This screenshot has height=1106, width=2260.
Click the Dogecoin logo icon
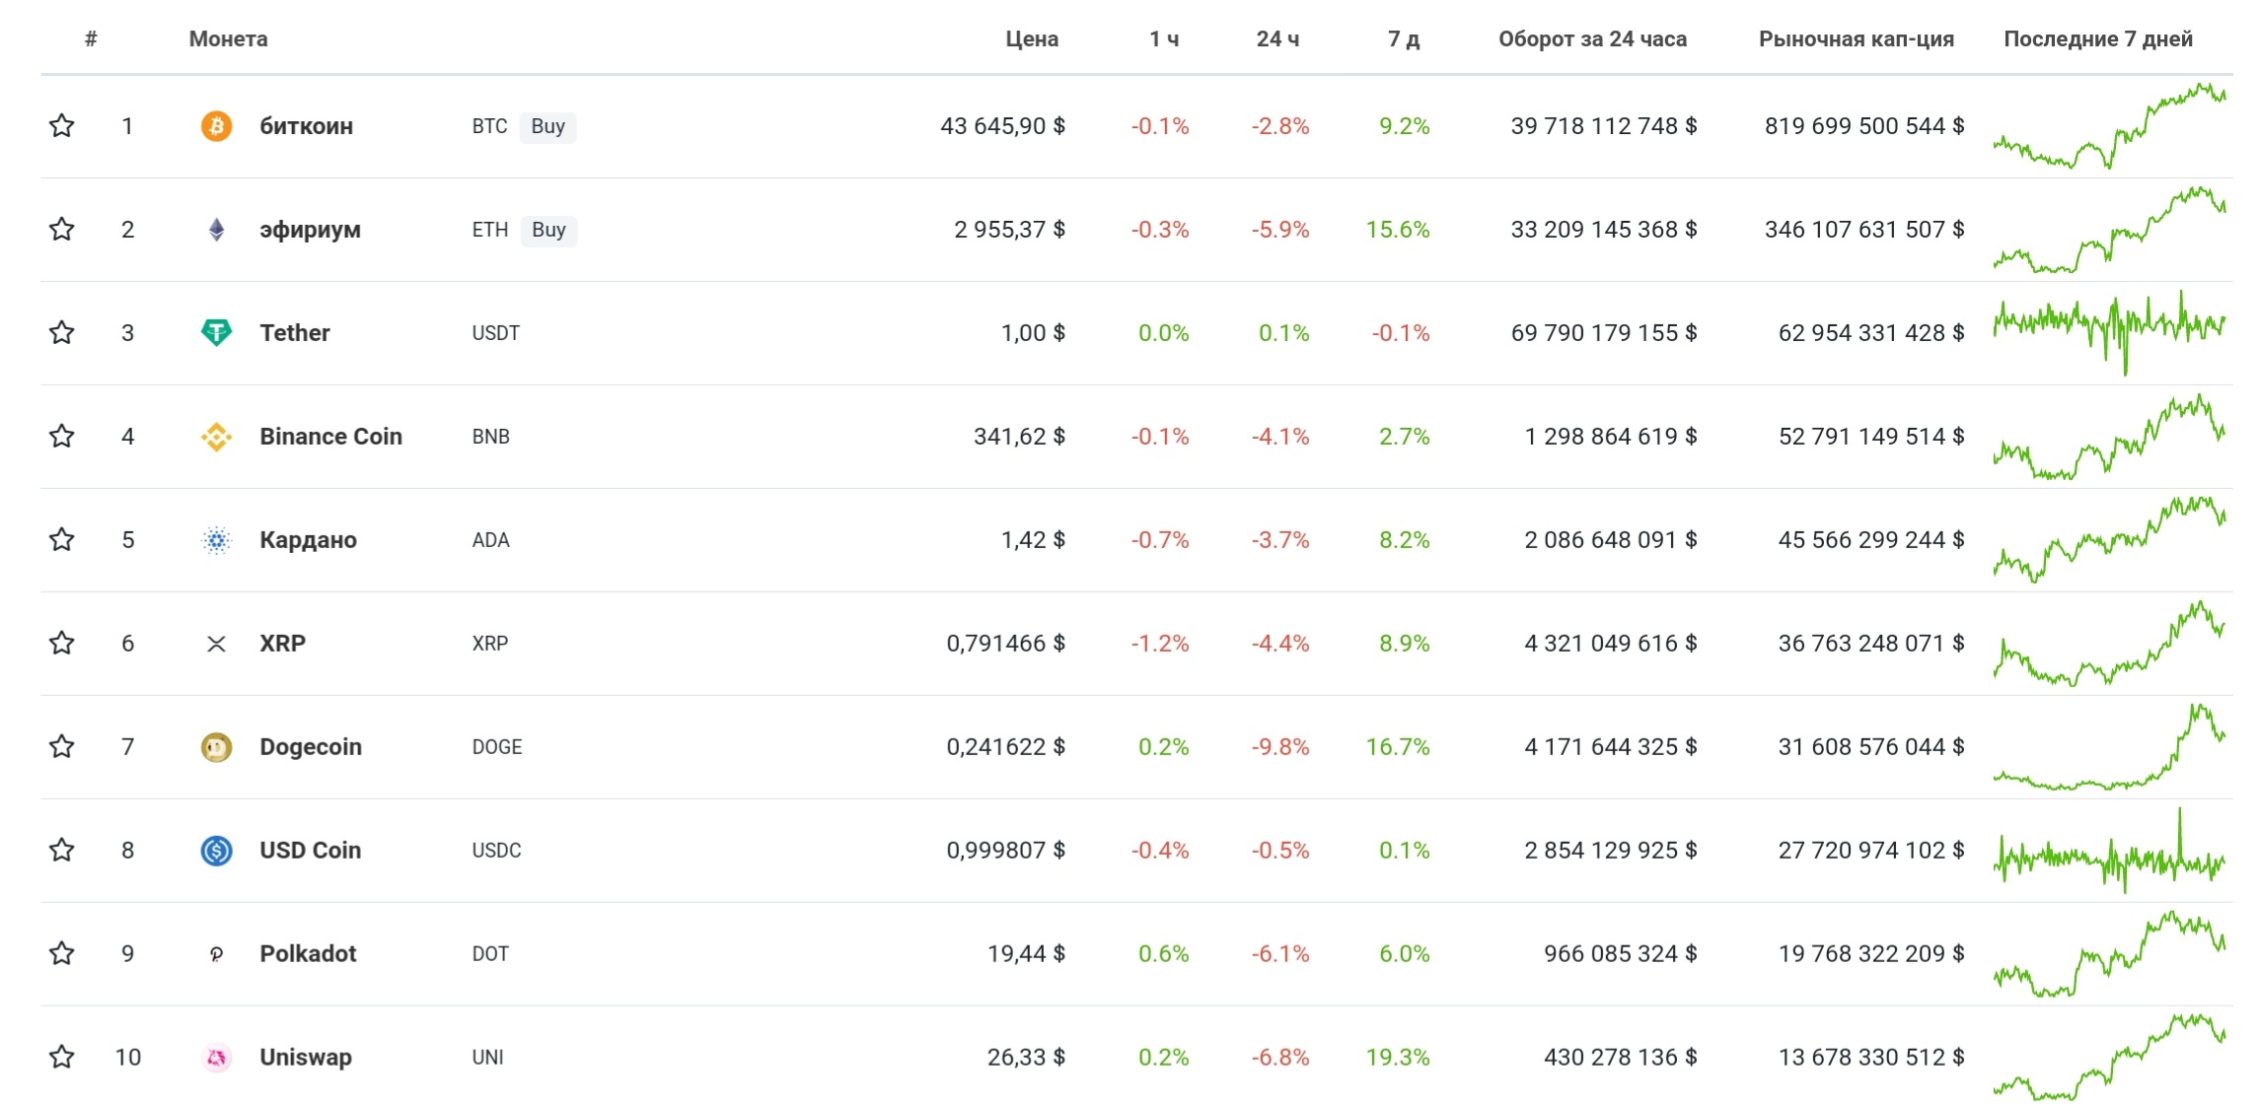[x=216, y=747]
